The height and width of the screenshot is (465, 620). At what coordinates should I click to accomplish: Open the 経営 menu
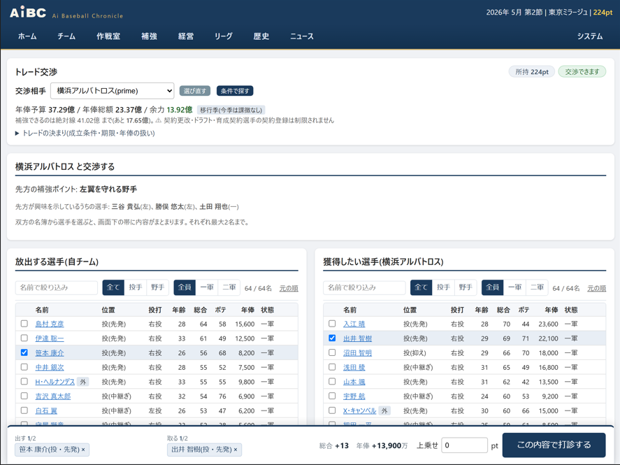(x=186, y=36)
